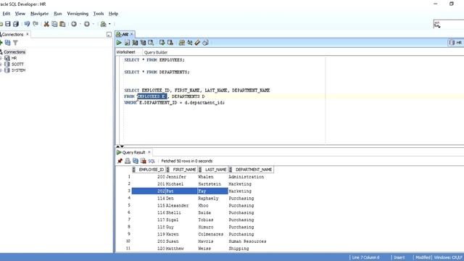Select the Jennifer Whalen result row

(203, 177)
